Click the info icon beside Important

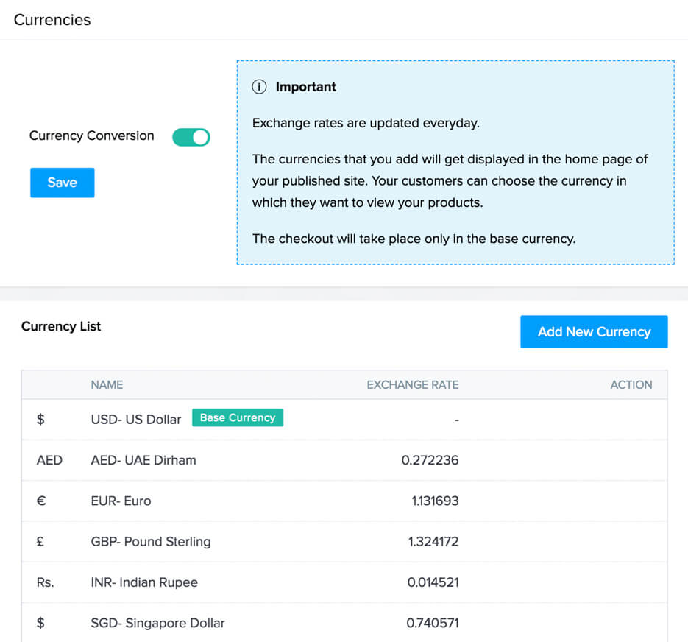(x=259, y=87)
